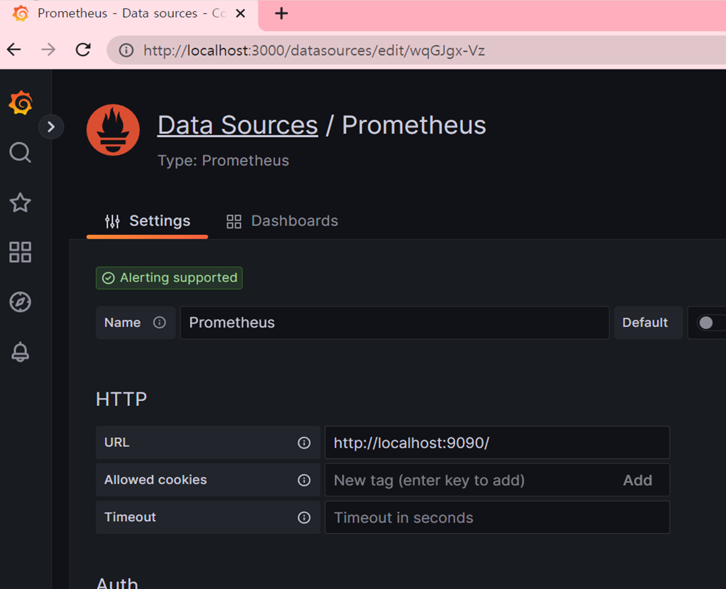Viewport: 726px width, 589px height.
Task: Open the search icon in sidebar
Action: [x=20, y=153]
